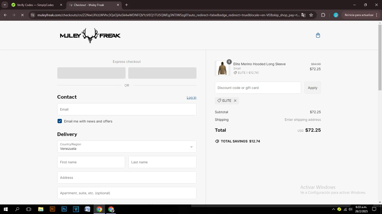Open the volume control in system tray
Screen dimensions: 382x214
tap(351, 209)
